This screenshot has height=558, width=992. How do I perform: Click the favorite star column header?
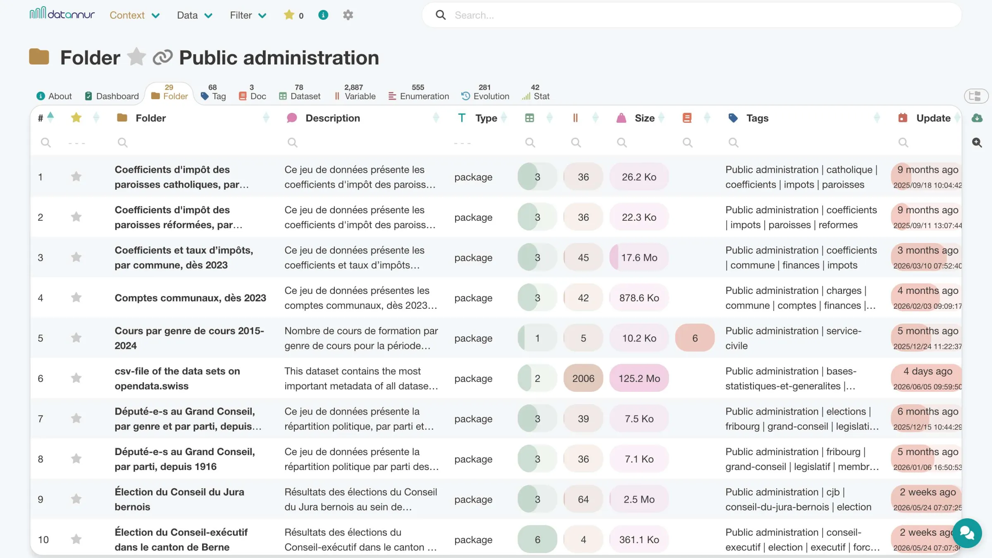76,118
